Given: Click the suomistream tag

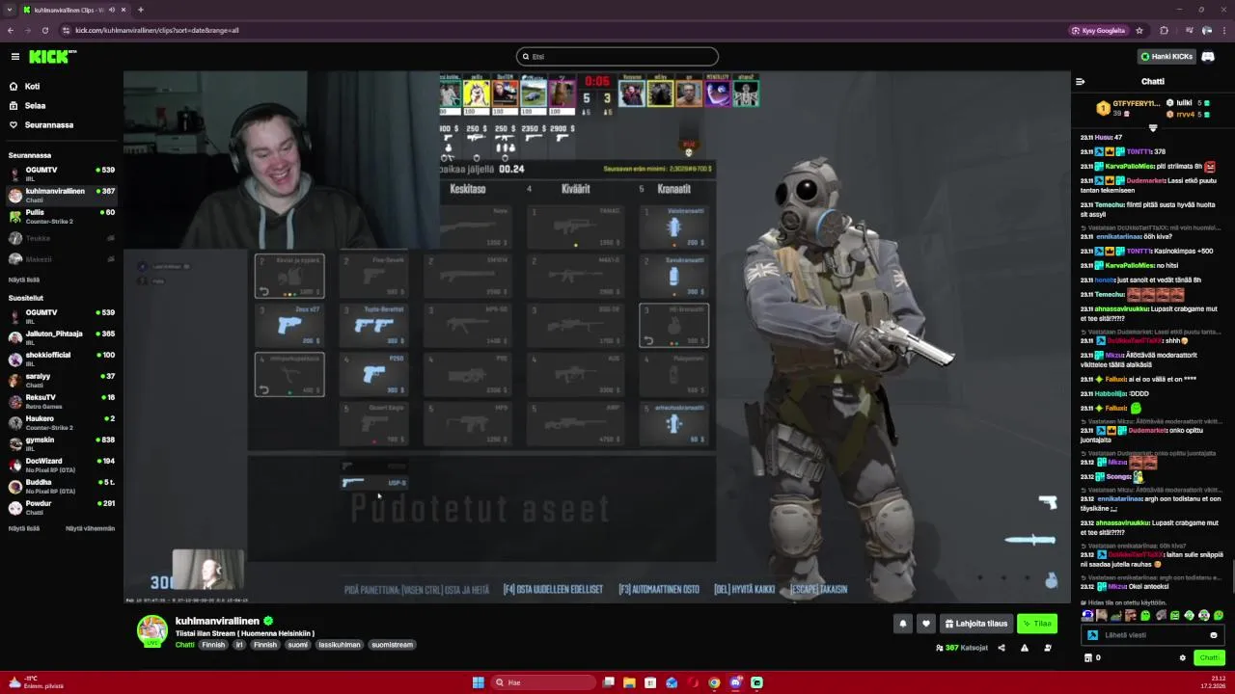Looking at the screenshot, I should click(x=392, y=645).
